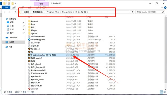Open 桌面 under quick access
Image resolution: width=167 pixels, height=95 pixels.
pyautogui.click(x=12, y=22)
